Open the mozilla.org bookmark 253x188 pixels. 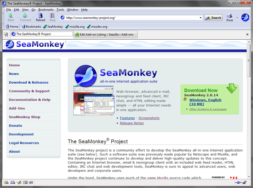(75, 27)
